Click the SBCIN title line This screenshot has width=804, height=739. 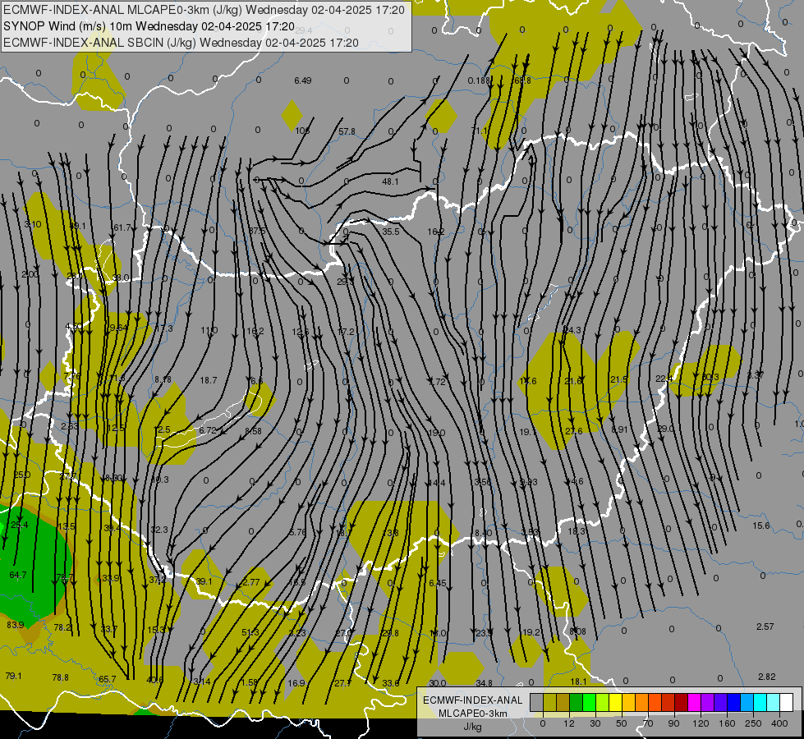click(181, 43)
